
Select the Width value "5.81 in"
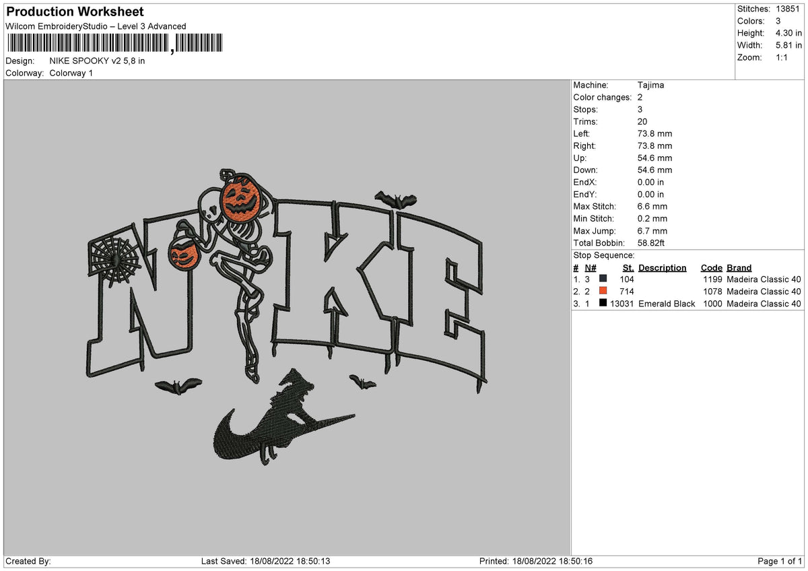[x=789, y=45]
